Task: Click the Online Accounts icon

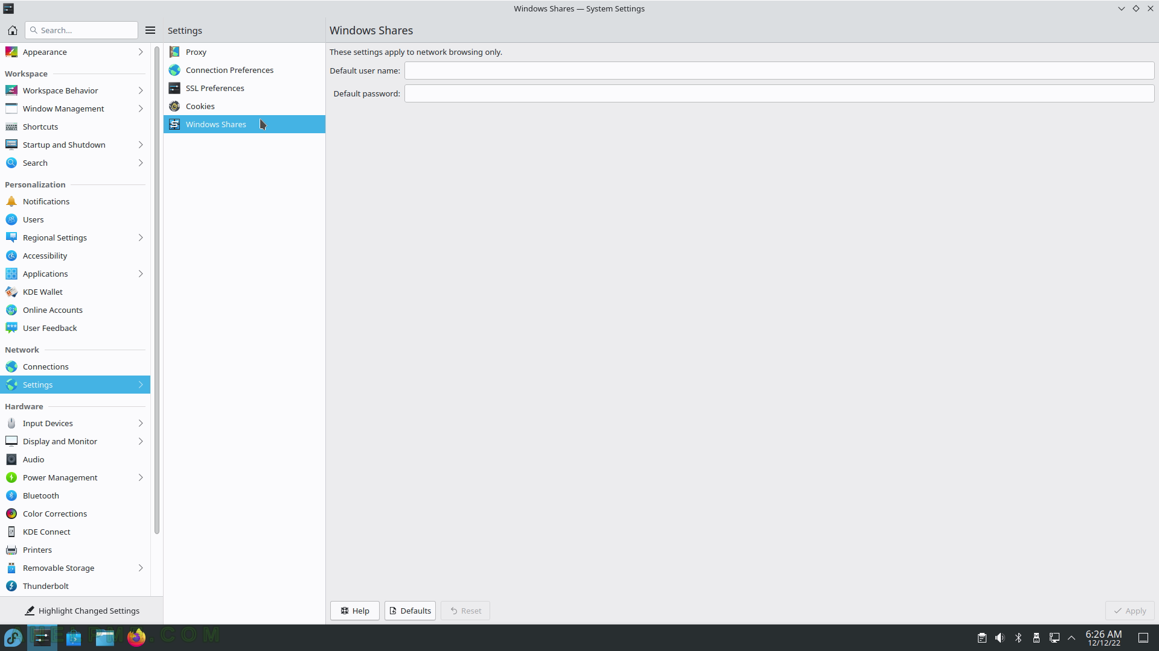Action: click(11, 310)
